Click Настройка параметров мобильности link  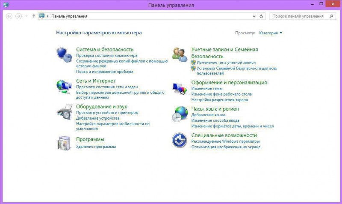[x=113, y=126]
